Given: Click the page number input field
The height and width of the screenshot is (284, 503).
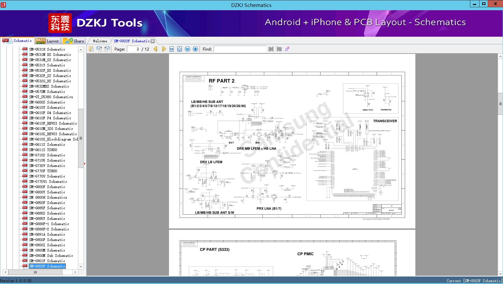Looking at the screenshot, I should click(134, 49).
